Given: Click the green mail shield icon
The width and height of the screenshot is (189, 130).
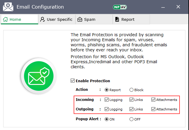Looking at the screenshot, I should coord(39,76).
